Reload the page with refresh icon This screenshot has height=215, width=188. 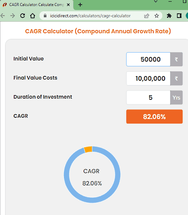pyautogui.click(x=23, y=16)
